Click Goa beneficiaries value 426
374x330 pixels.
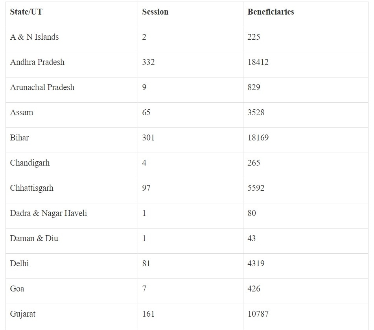(254, 289)
